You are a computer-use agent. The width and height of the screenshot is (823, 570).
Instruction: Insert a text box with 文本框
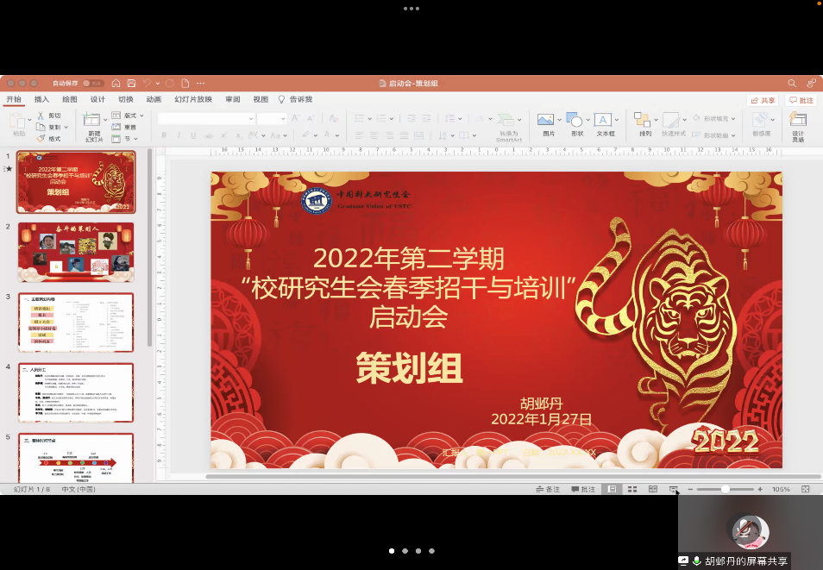click(605, 121)
